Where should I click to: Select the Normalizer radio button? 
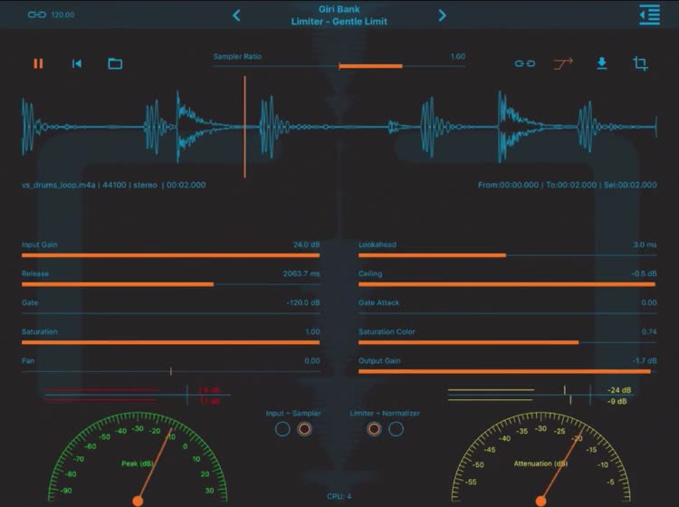(396, 429)
